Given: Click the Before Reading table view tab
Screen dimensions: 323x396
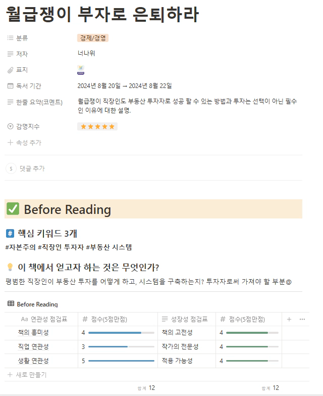Looking at the screenshot, I should 33,304.
